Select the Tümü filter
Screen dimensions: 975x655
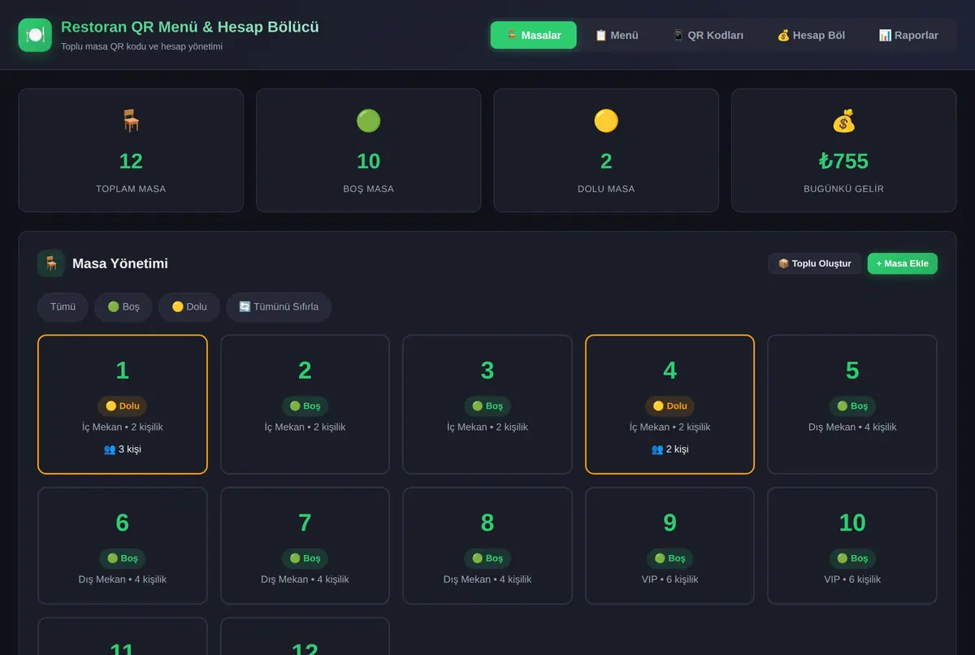pos(63,307)
